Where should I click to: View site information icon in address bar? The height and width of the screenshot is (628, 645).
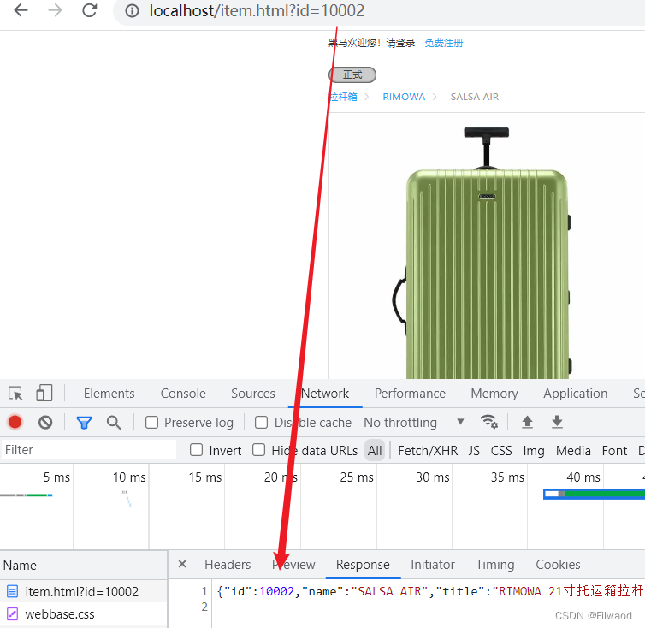(132, 11)
